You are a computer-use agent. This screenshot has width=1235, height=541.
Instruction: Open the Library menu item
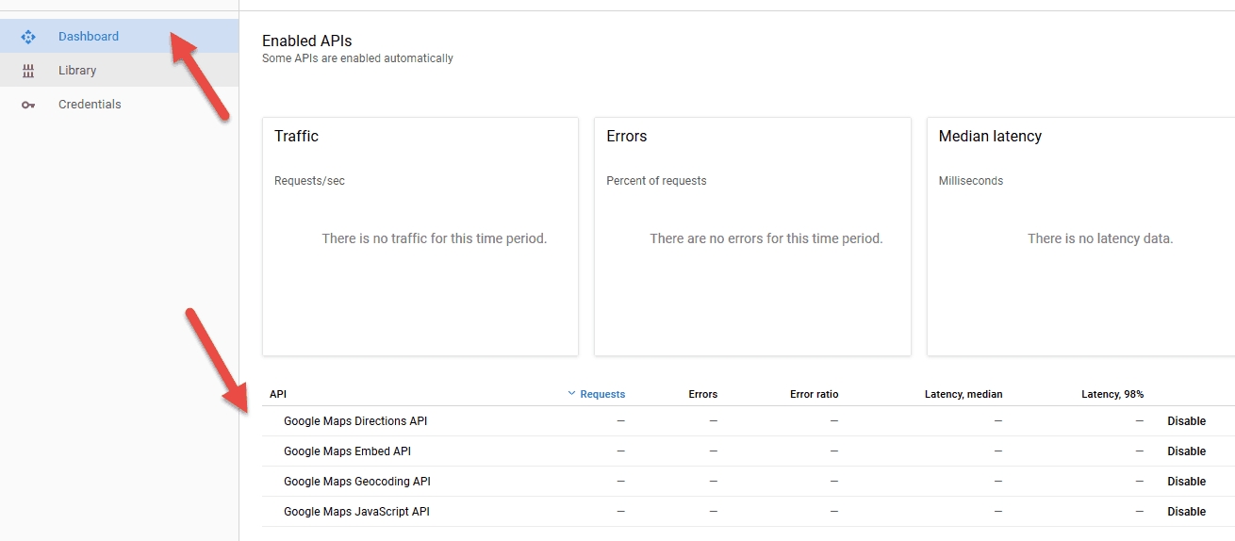point(77,71)
